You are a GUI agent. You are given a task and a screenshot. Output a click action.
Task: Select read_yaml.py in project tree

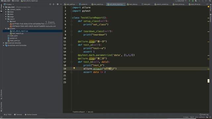pos(15,41)
